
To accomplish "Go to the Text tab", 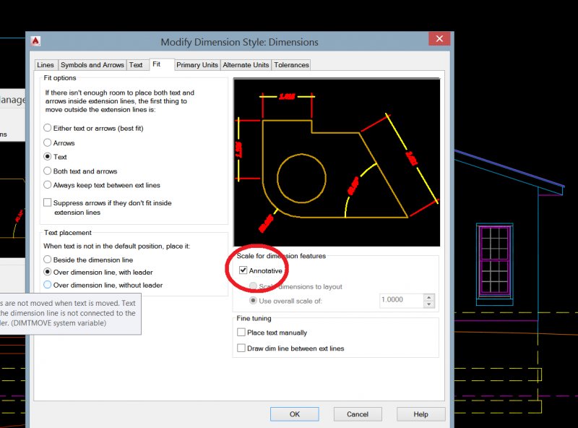I will pos(136,65).
